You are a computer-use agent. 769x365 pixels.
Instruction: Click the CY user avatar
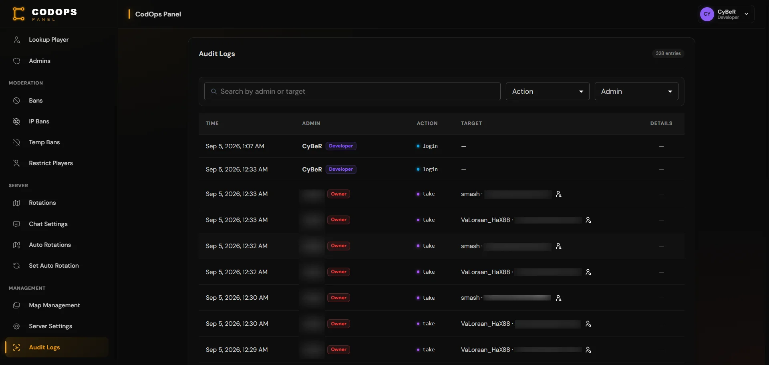click(707, 14)
